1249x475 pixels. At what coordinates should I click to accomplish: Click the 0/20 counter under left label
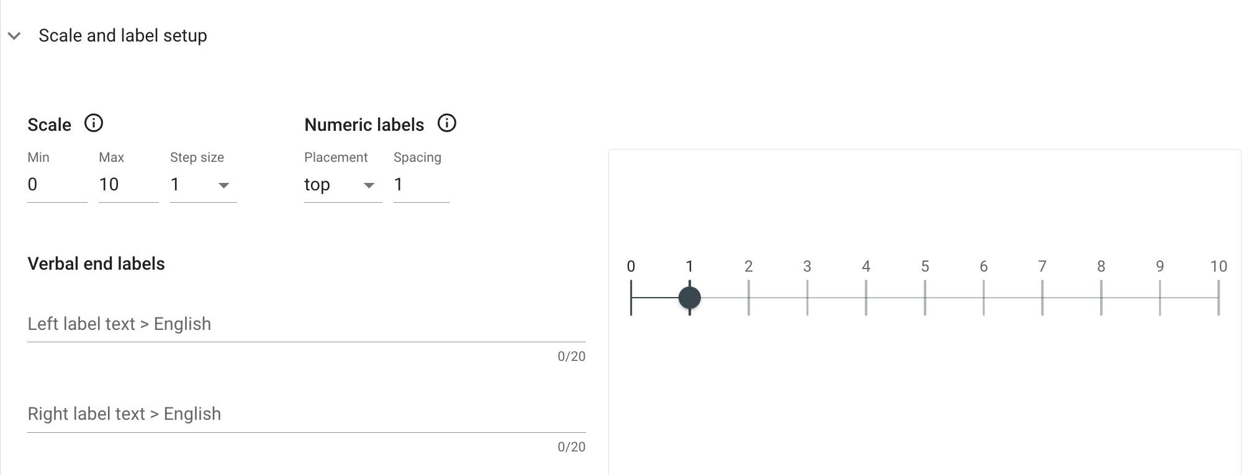pos(570,356)
